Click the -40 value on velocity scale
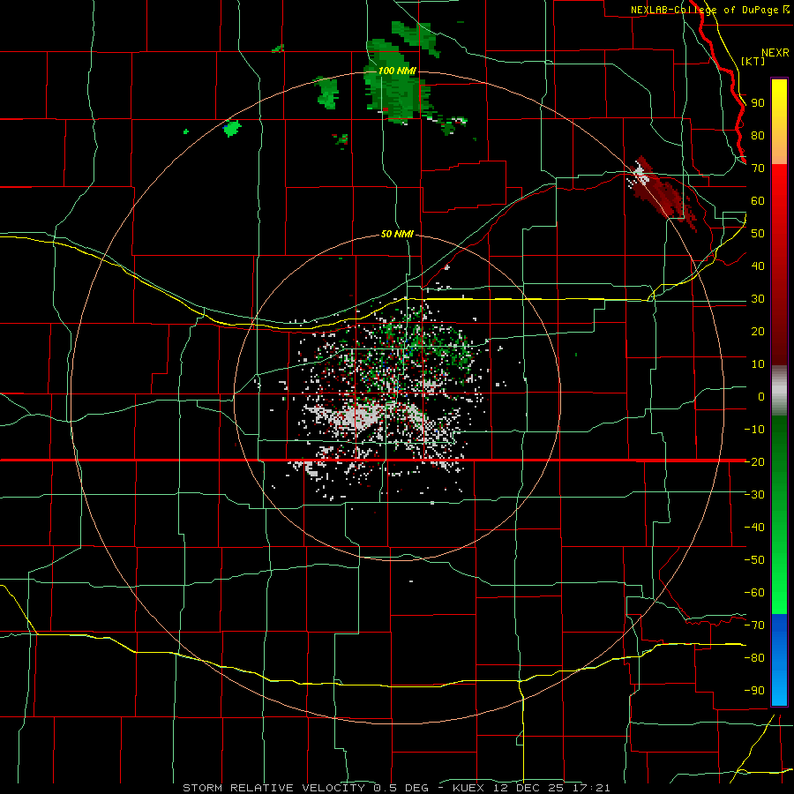 754,528
